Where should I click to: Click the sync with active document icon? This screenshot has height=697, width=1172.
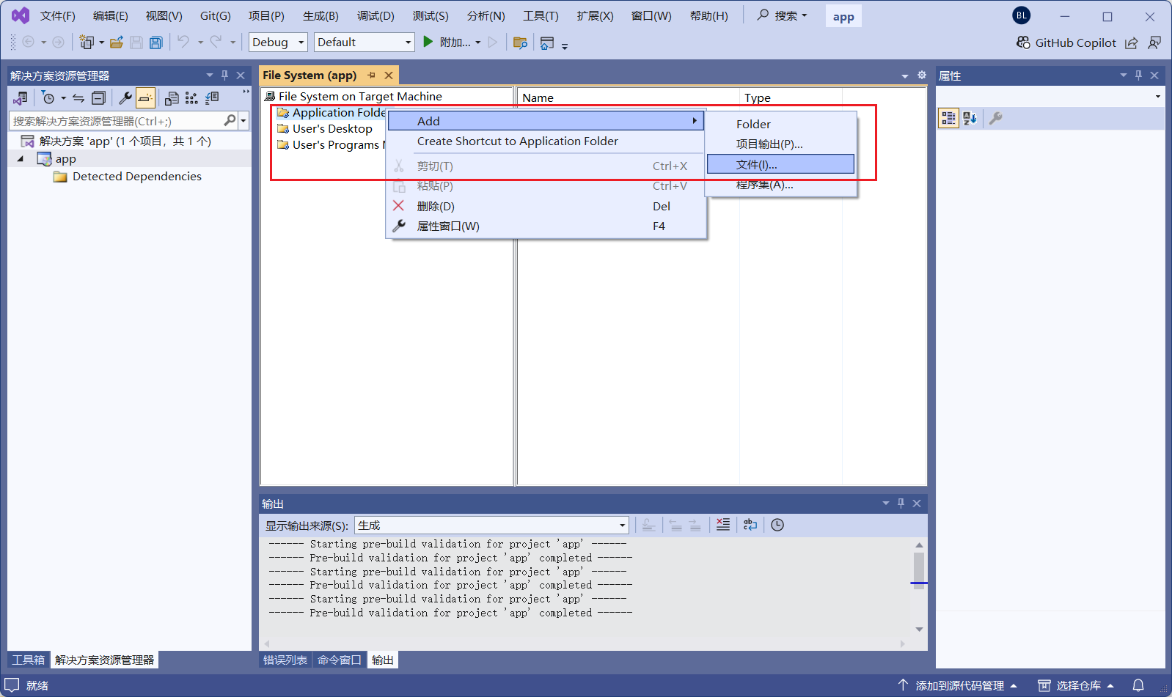coord(78,97)
